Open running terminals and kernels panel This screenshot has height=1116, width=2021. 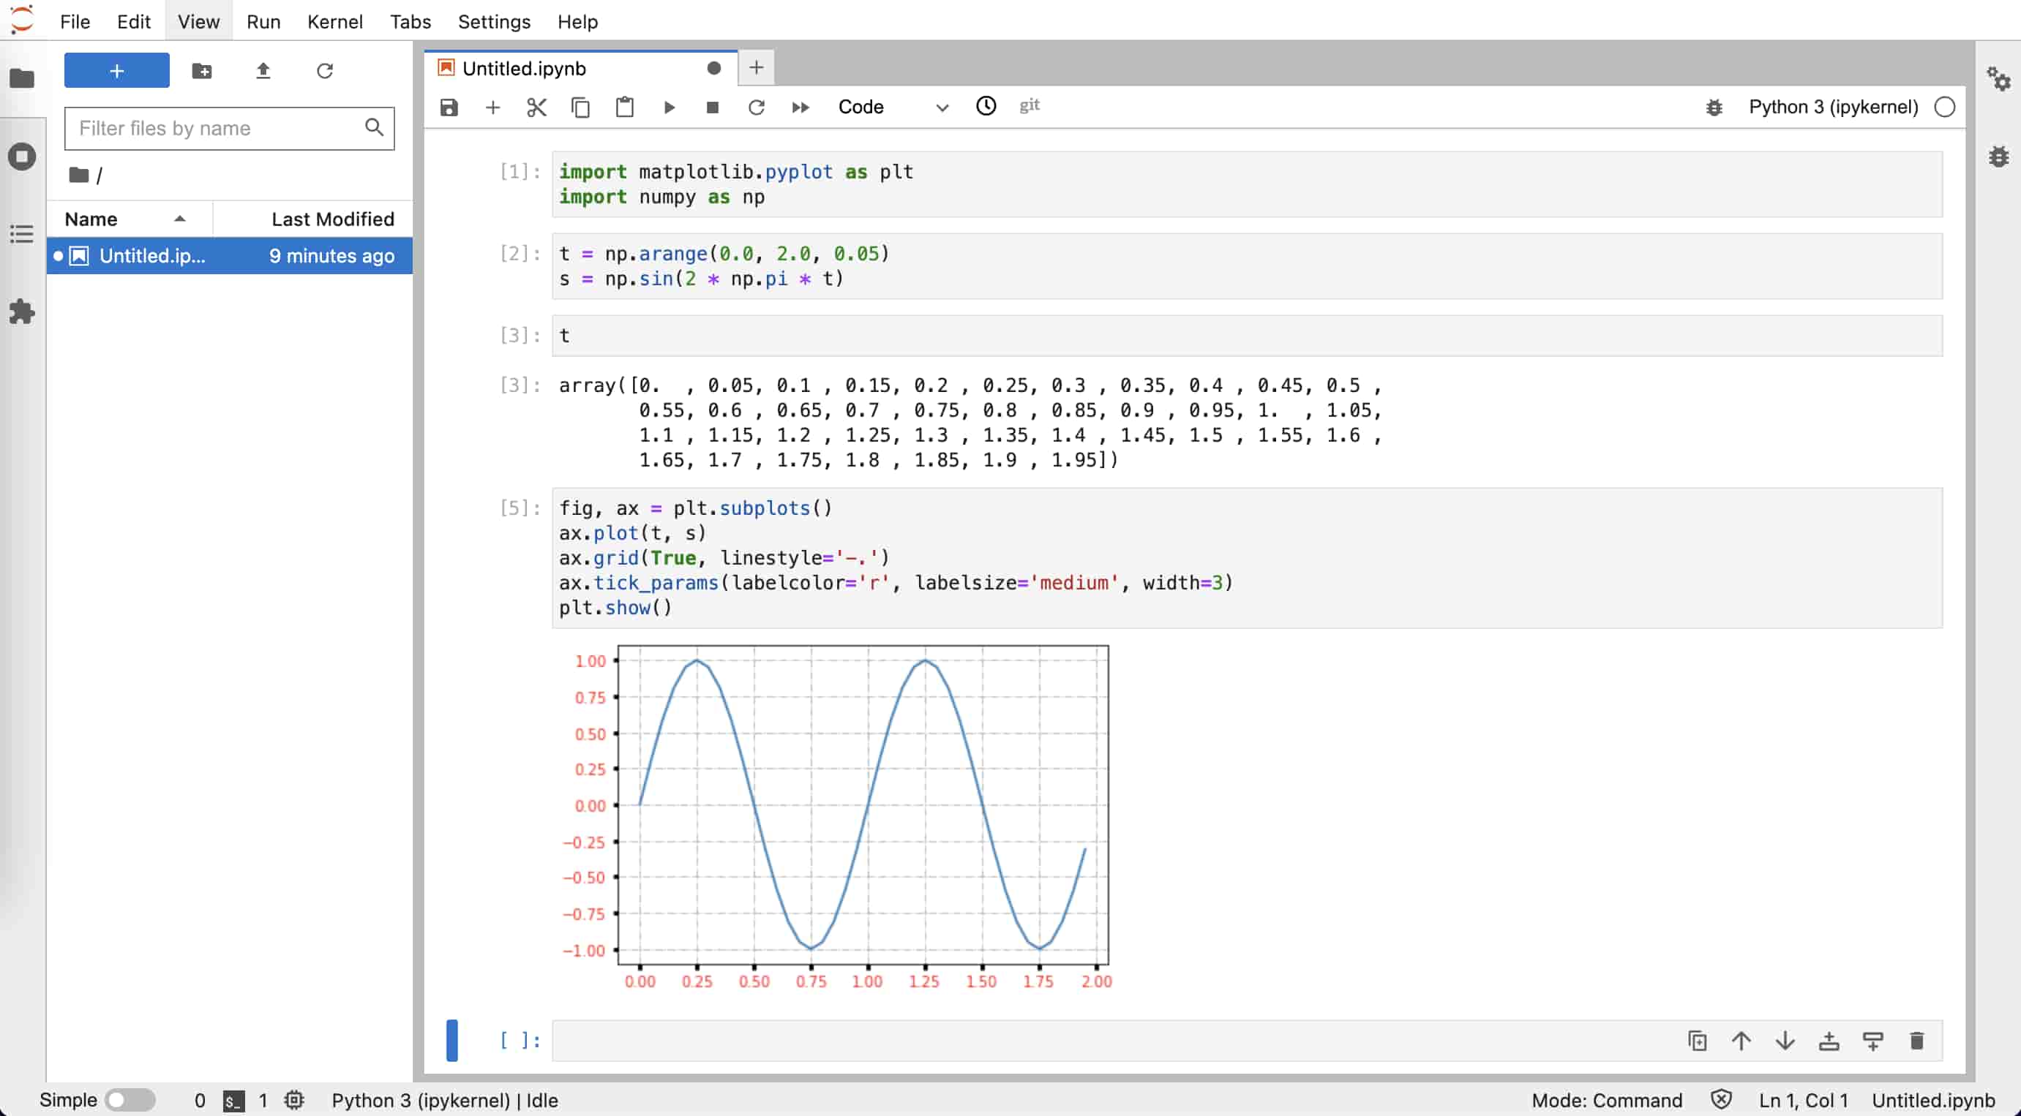(x=22, y=156)
